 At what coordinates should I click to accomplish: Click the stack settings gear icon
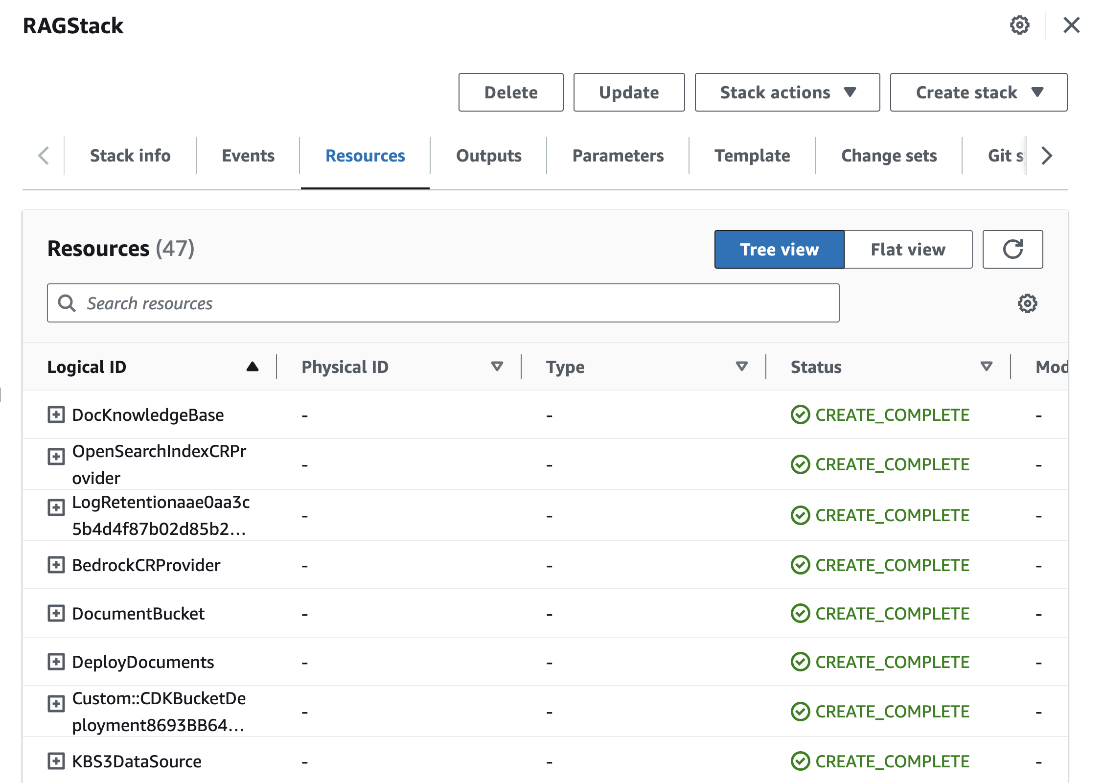pos(1019,25)
